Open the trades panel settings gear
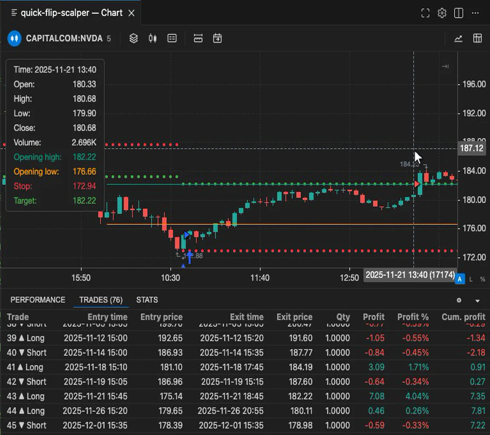The height and width of the screenshot is (435, 490). tap(459, 300)
